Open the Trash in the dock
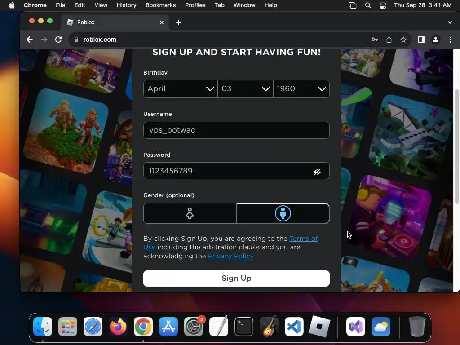 pos(417,327)
